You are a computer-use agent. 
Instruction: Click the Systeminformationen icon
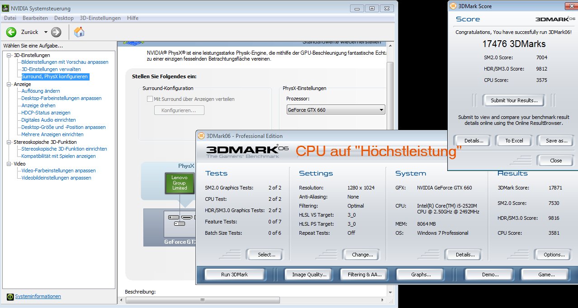point(10,297)
